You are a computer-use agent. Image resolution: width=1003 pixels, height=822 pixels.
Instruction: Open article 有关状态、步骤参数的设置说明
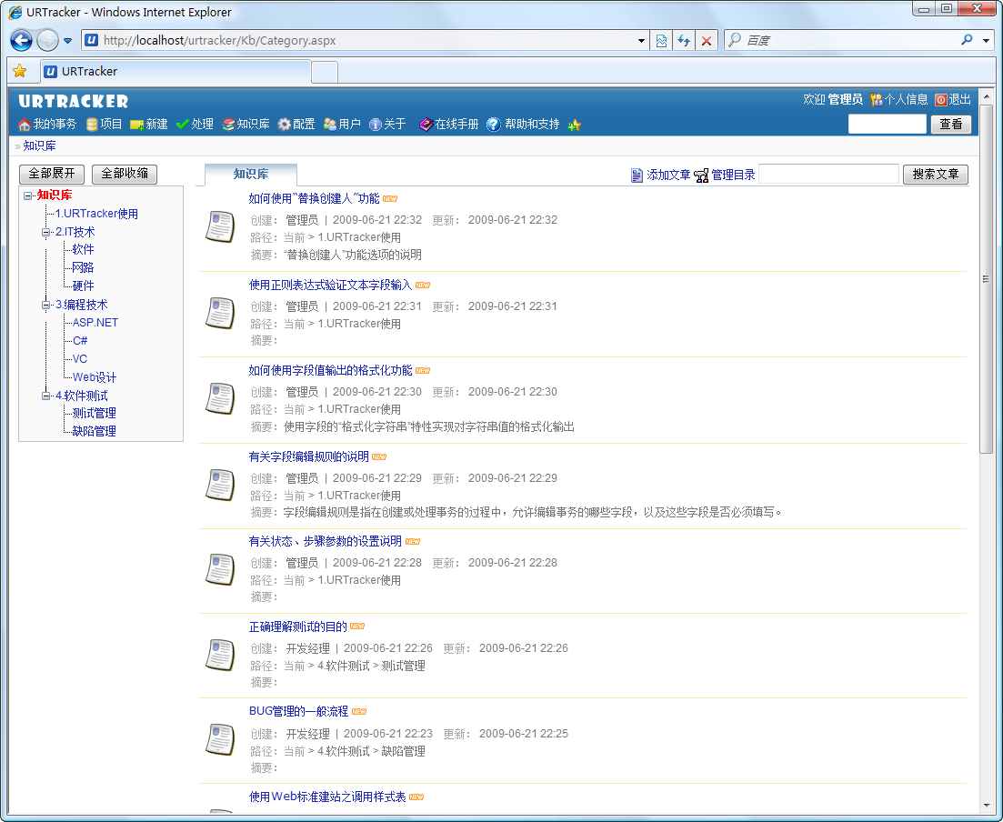326,542
